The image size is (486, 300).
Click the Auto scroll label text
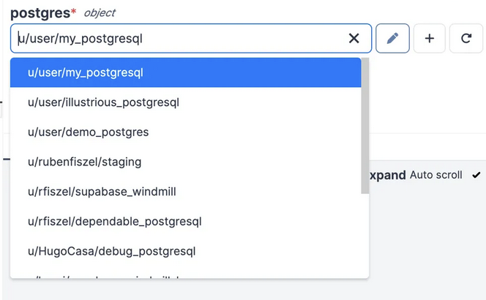(436, 175)
